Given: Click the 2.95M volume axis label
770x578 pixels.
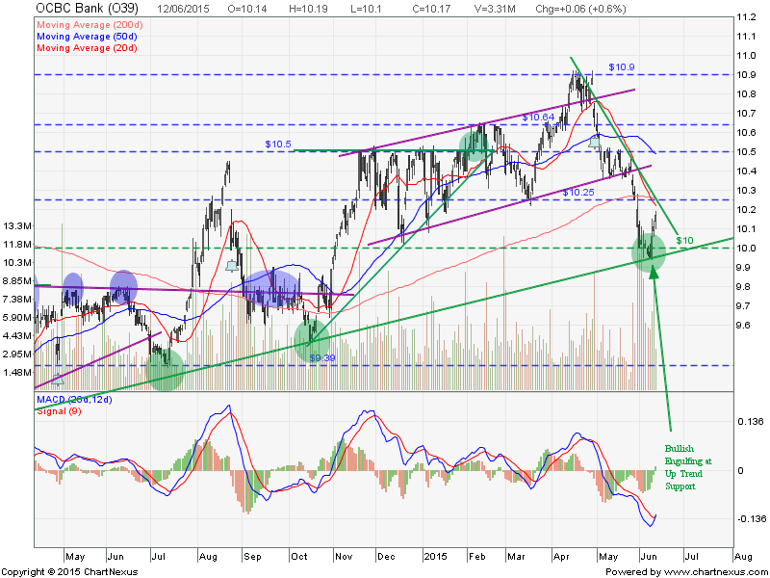Looking at the screenshot, I should tap(17, 354).
